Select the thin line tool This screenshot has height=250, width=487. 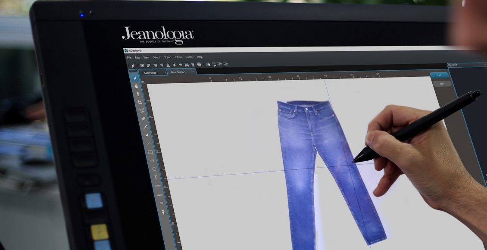click(x=148, y=144)
